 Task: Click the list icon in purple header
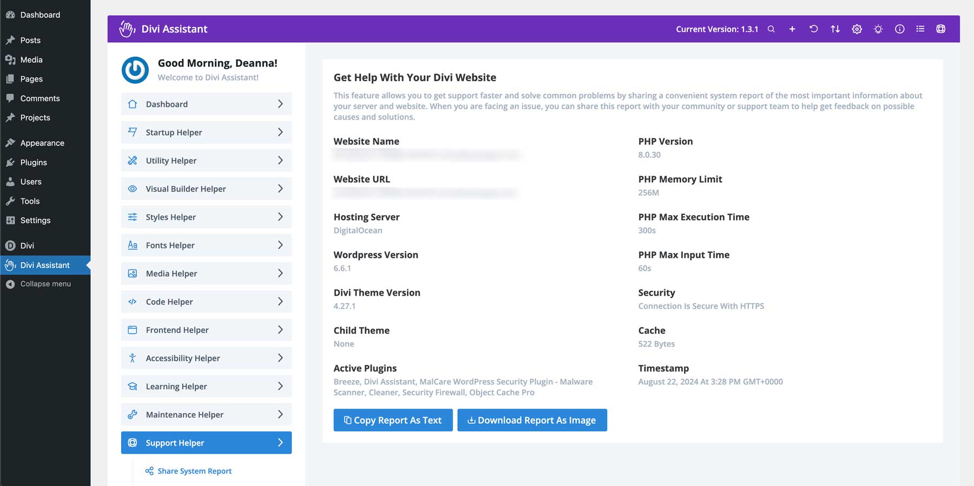point(920,29)
